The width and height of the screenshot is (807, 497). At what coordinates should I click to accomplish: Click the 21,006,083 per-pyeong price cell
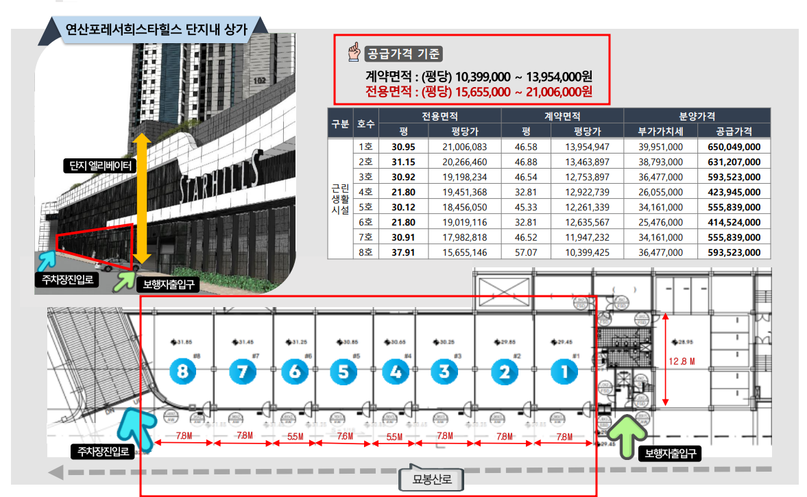click(x=465, y=147)
